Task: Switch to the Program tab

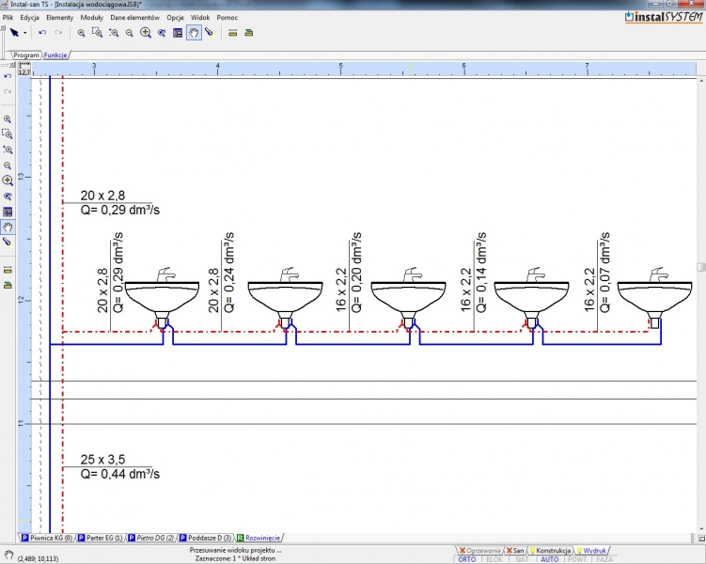Action: 26,55
